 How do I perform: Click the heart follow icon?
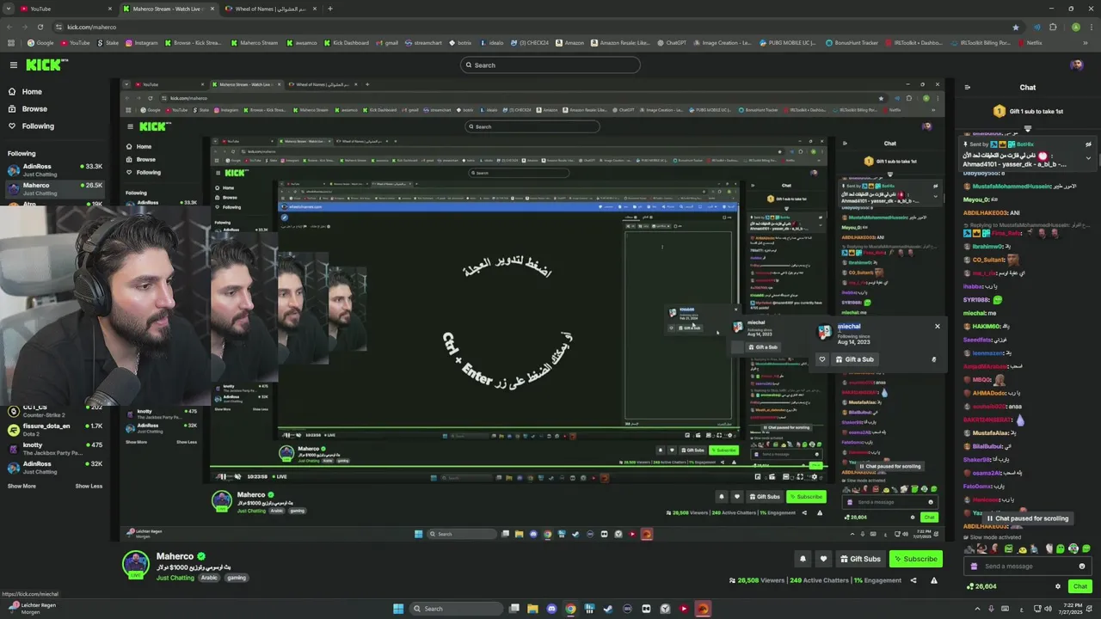pos(823,559)
